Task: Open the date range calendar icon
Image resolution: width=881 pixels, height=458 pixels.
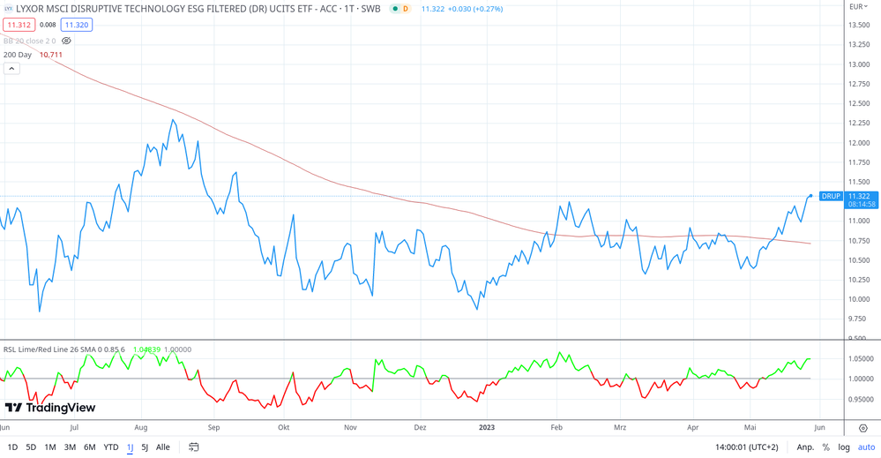Action: (x=194, y=447)
